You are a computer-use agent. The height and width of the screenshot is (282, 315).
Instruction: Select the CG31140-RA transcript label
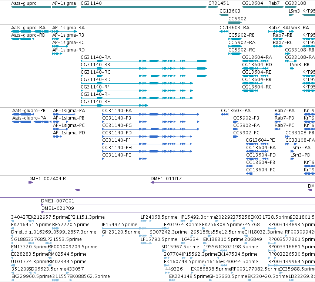[95, 57]
